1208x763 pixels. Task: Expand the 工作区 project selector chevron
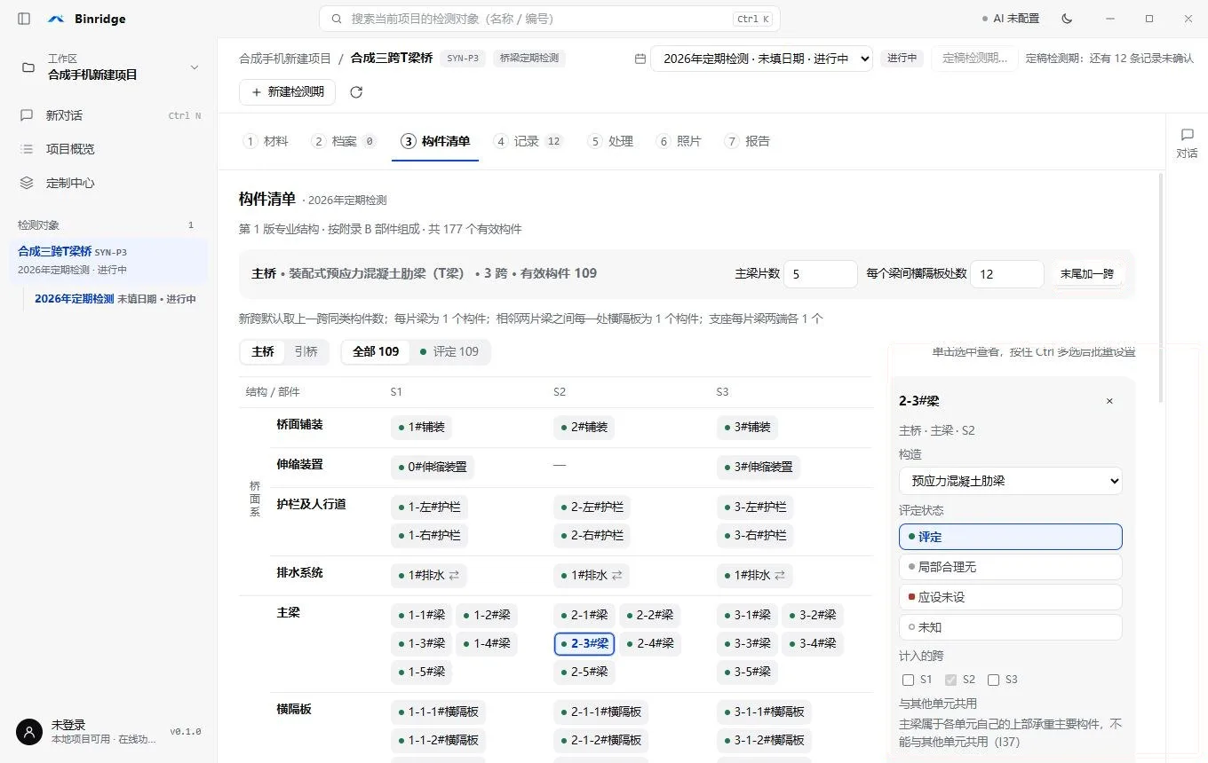tap(195, 67)
